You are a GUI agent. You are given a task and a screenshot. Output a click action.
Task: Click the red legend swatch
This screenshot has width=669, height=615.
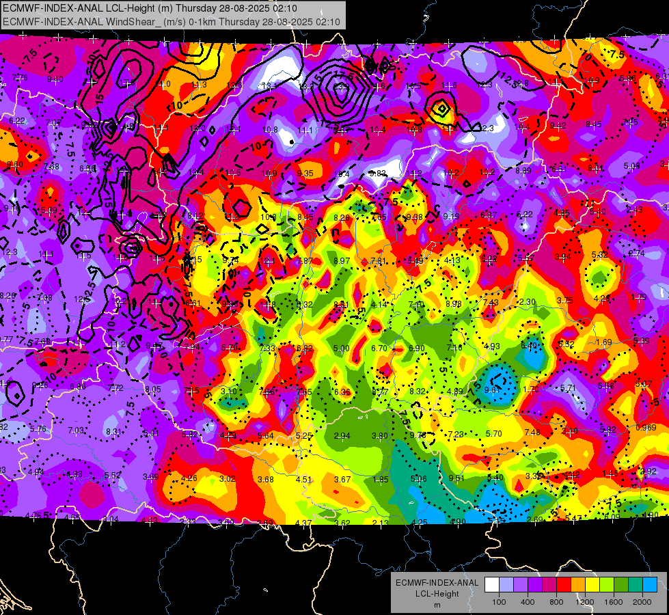(x=564, y=585)
